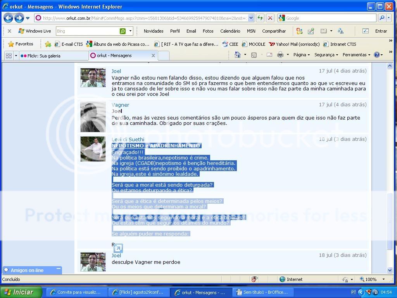The height and width of the screenshot is (298, 397).
Task: Click the popup blocker status icon
Action: coord(254,279)
